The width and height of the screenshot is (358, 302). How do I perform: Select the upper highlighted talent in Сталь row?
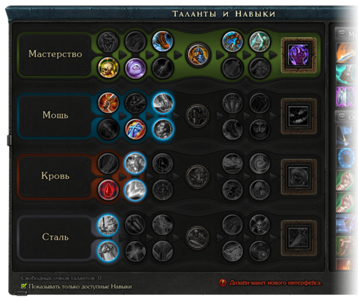(108, 225)
